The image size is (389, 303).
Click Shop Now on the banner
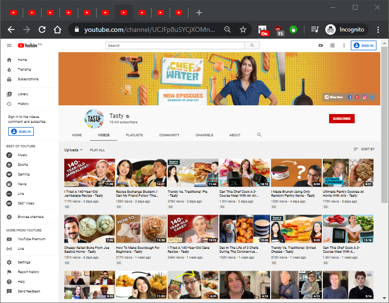click(334, 97)
